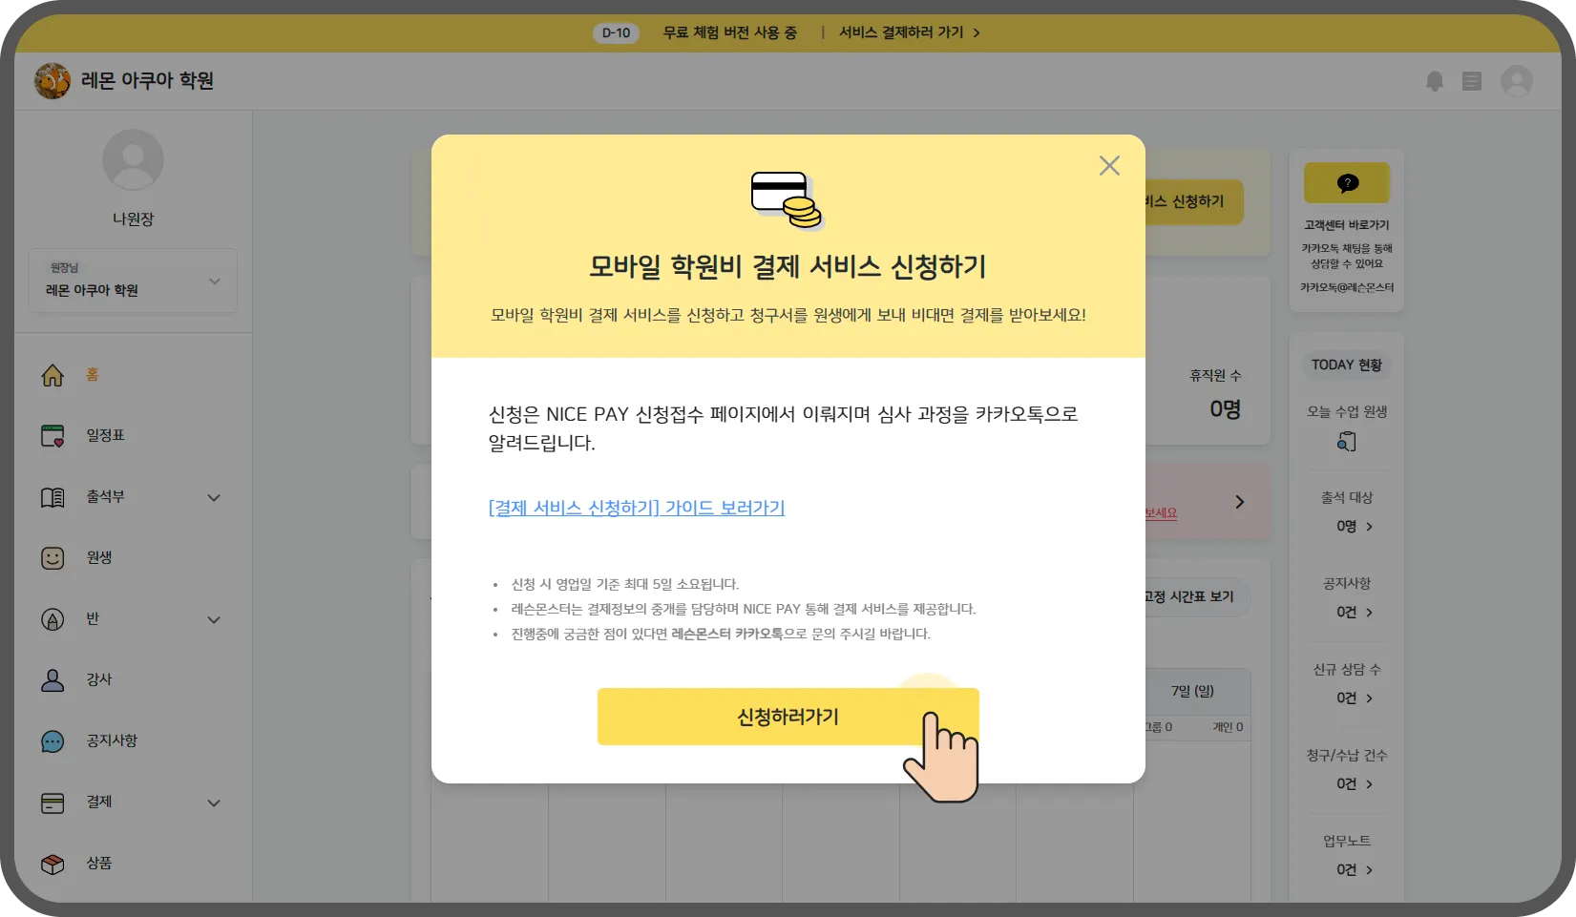The height and width of the screenshot is (917, 1576).
Task: Open the 결제 서비스 신청하기 guide link
Action: (637, 508)
